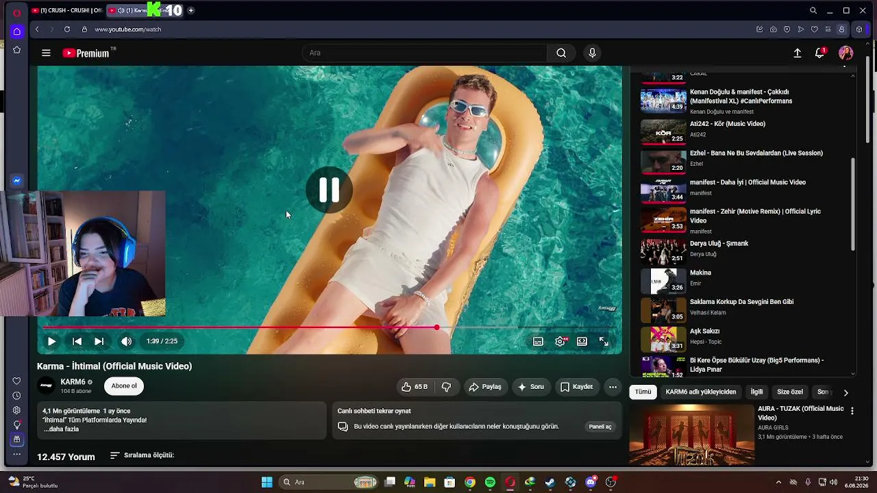Like the video with thumbs up
Image resolution: width=877 pixels, height=493 pixels.
(x=415, y=387)
